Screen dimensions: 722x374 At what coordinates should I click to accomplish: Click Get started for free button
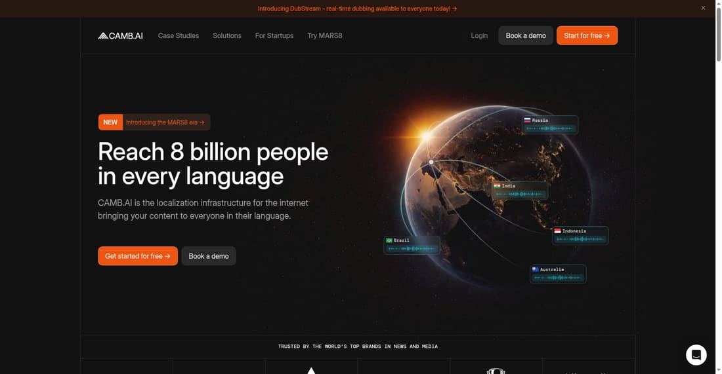[x=138, y=256]
